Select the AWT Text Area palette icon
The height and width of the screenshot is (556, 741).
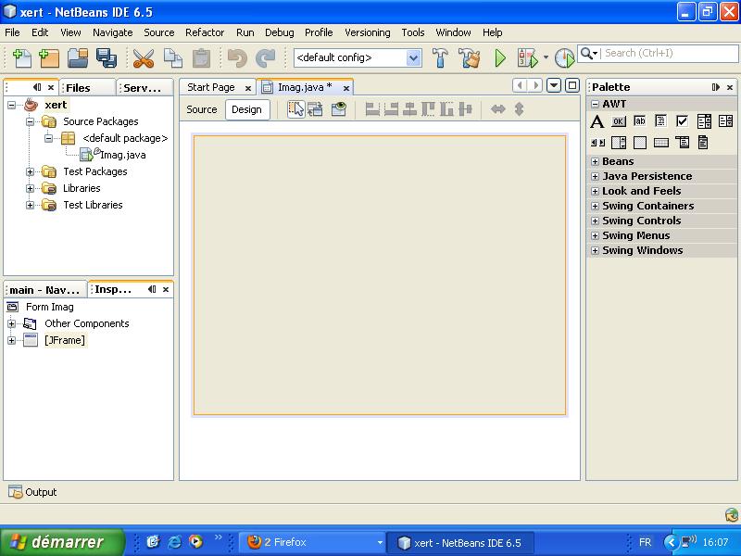click(660, 121)
